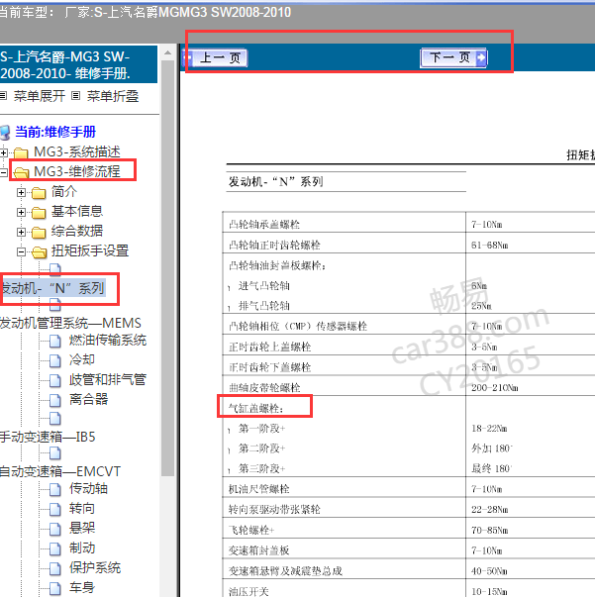Click the 保护系统 document icon

pos(55,569)
